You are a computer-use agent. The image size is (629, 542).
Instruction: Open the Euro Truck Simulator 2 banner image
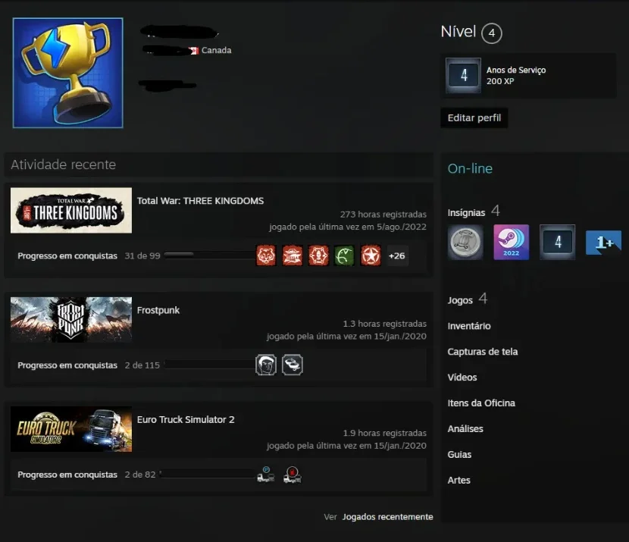[71, 429]
